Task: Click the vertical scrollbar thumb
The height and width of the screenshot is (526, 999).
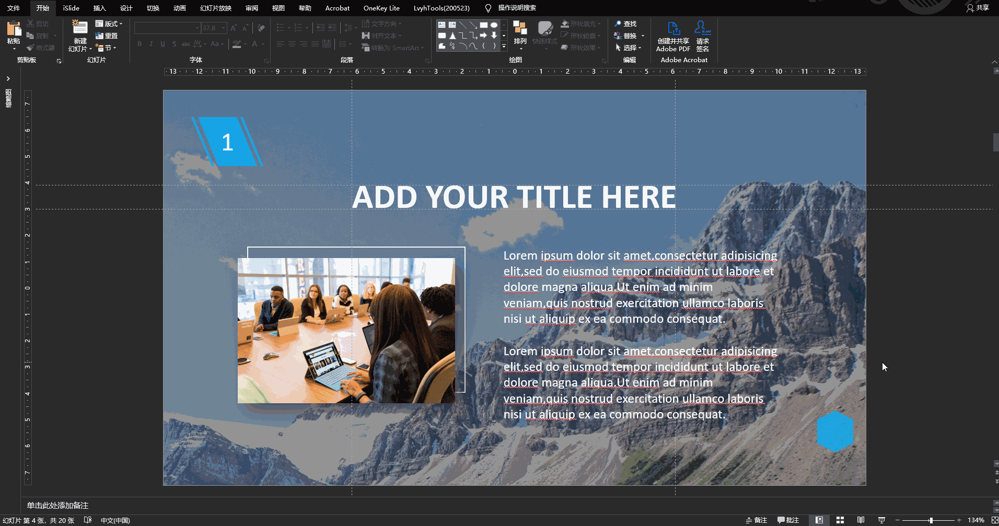Action: (x=996, y=143)
